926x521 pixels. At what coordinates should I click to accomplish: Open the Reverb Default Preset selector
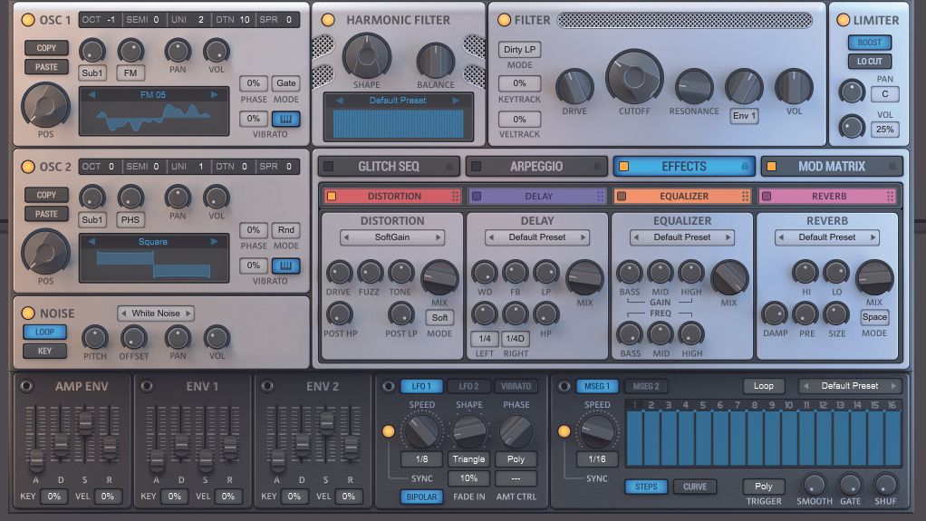[826, 236]
